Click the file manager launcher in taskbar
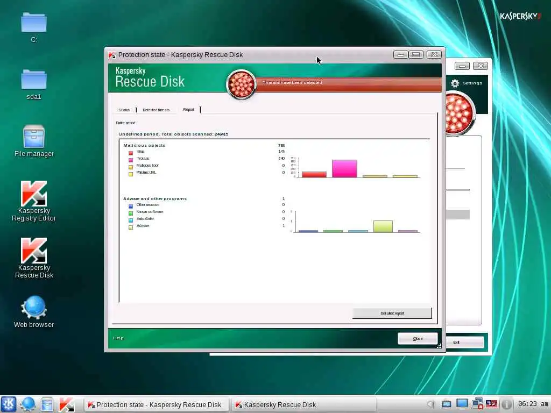551x413 pixels. point(47,404)
